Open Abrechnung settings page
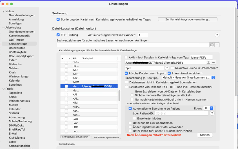 pyautogui.click(x=17, y=117)
